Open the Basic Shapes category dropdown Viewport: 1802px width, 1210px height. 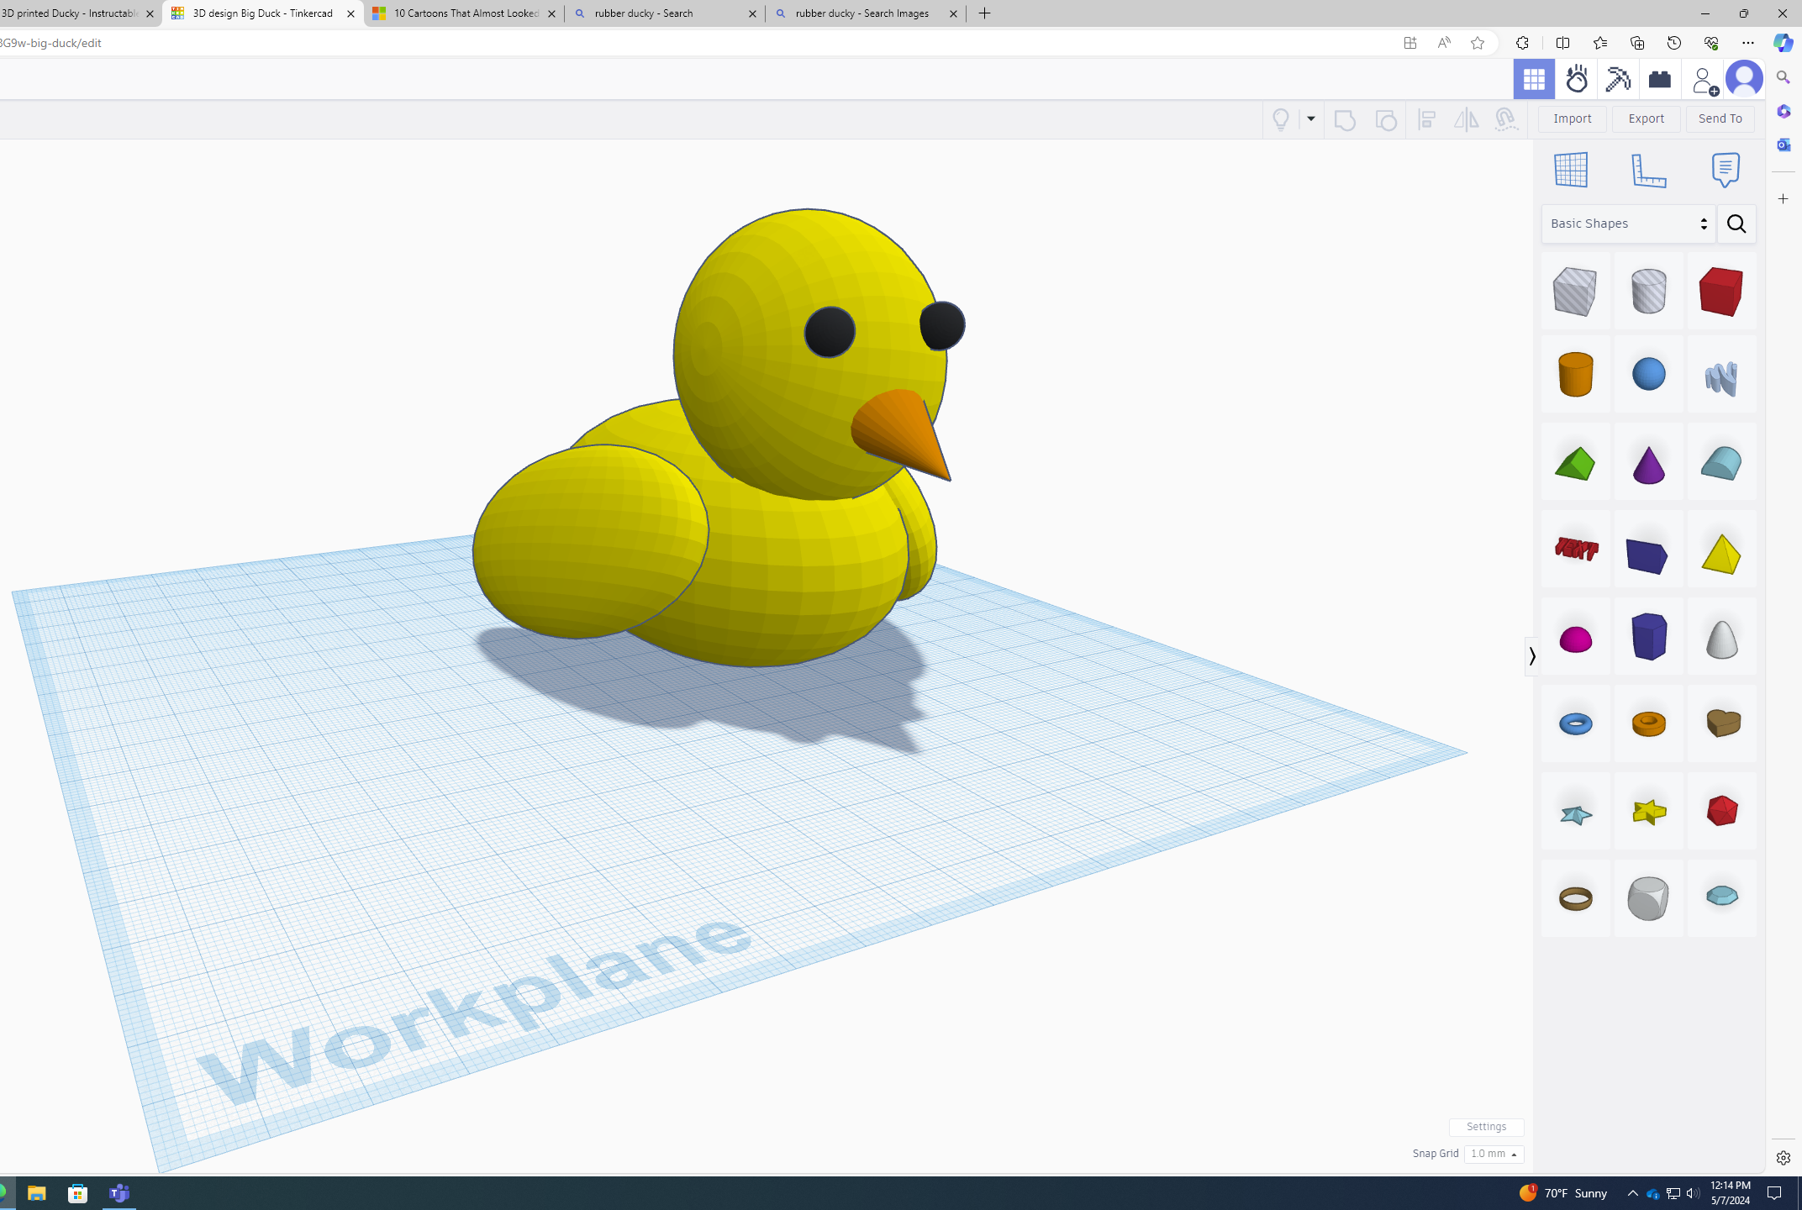point(1626,224)
